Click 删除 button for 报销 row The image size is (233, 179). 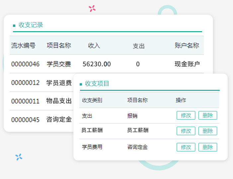click(x=207, y=115)
